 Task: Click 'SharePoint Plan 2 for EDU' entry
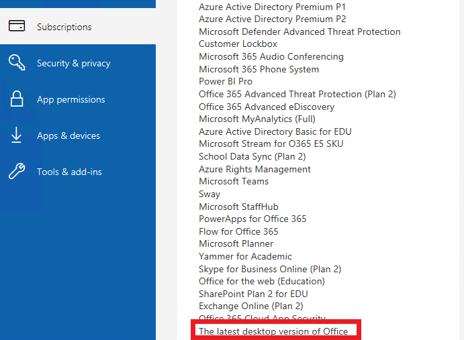(253, 294)
